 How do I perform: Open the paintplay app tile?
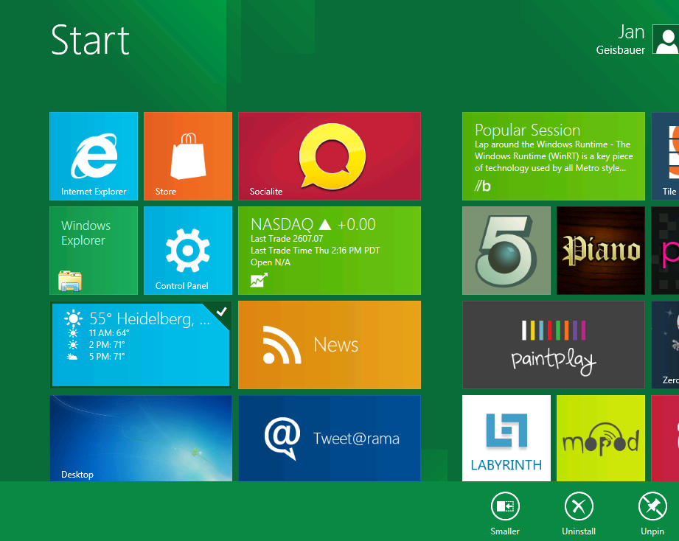554,345
